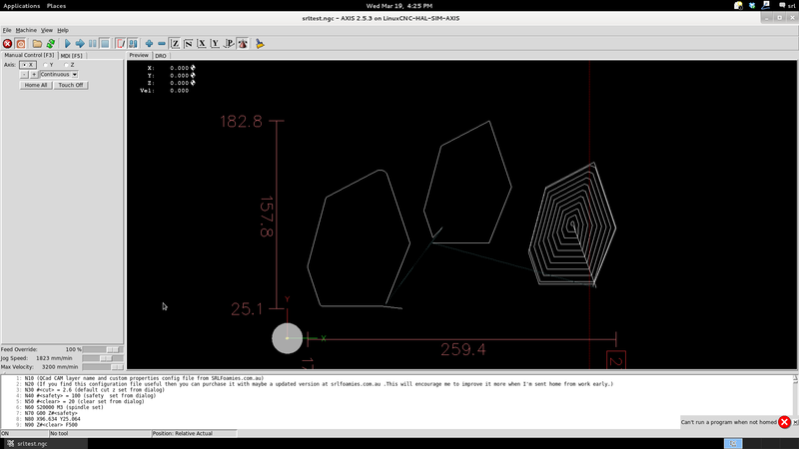Adjust the Jog Speed slider
Image resolution: width=799 pixels, height=449 pixels.
pyautogui.click(x=103, y=358)
